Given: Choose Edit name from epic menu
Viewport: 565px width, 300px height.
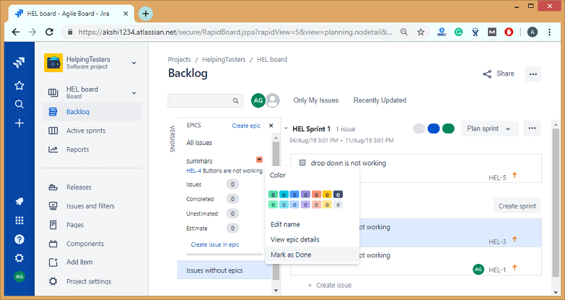Looking at the screenshot, I should click(x=285, y=225).
